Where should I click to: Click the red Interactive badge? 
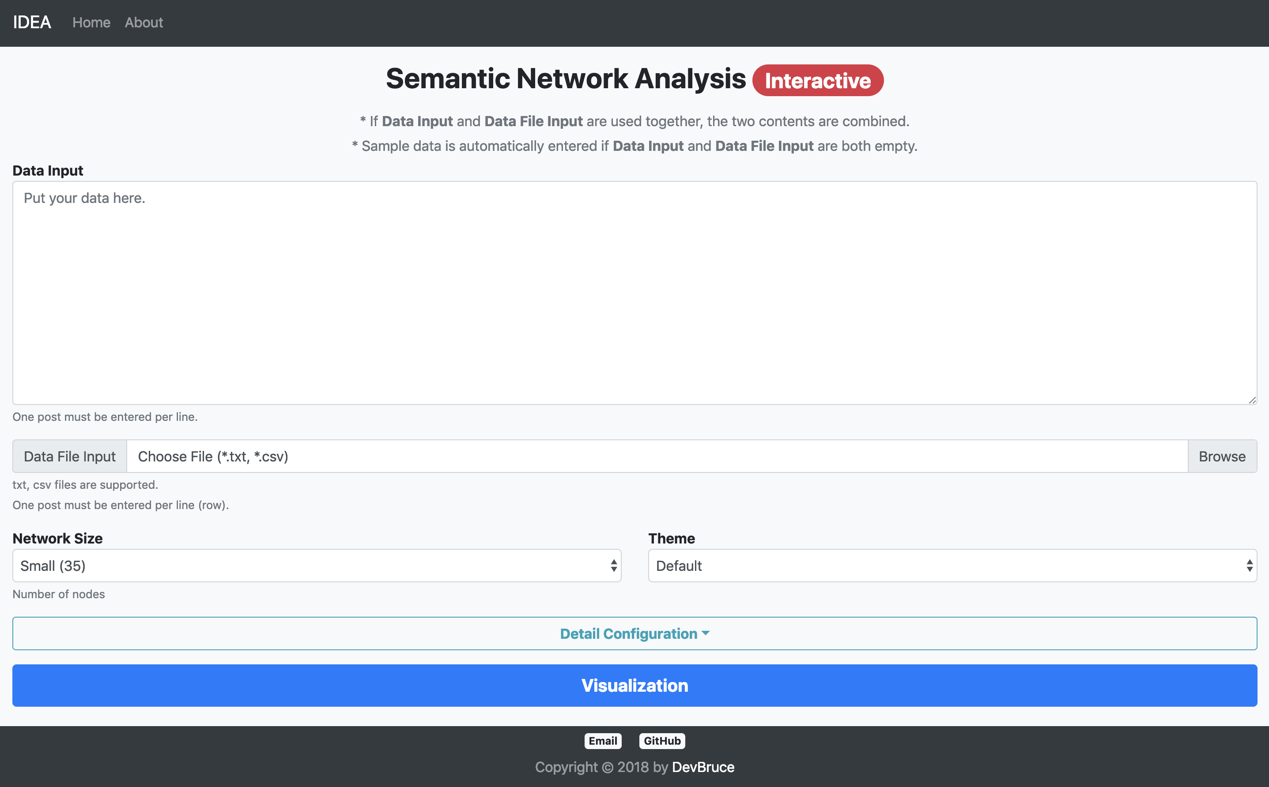[x=817, y=81]
